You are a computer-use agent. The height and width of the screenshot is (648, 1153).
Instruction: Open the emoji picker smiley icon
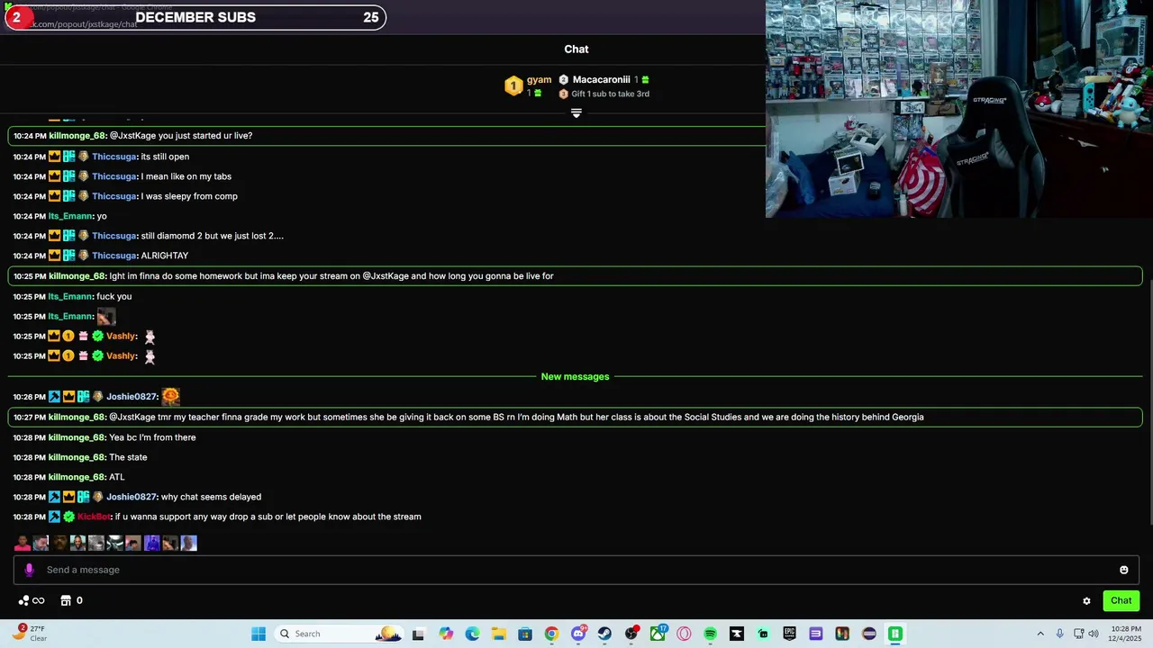pyautogui.click(x=1123, y=570)
